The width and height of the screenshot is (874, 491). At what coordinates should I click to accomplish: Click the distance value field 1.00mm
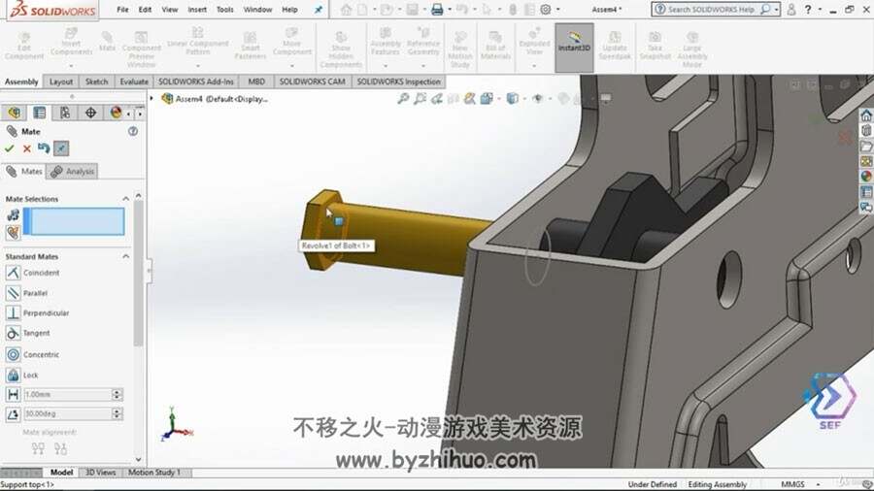67,395
